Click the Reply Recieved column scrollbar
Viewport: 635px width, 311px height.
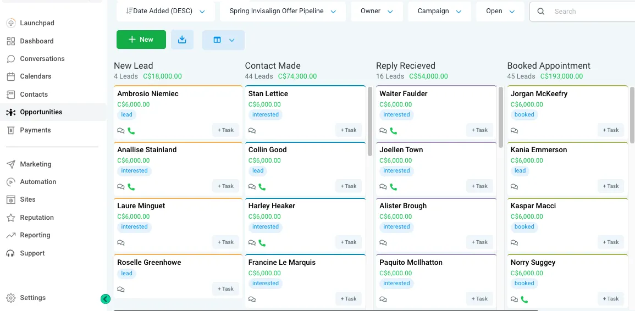point(501,118)
